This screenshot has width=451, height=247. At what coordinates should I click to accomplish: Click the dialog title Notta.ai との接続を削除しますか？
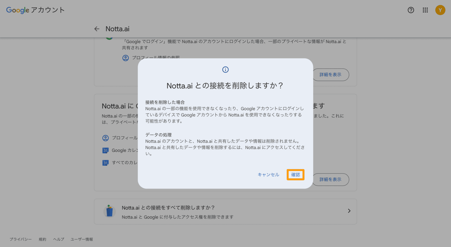[225, 86]
